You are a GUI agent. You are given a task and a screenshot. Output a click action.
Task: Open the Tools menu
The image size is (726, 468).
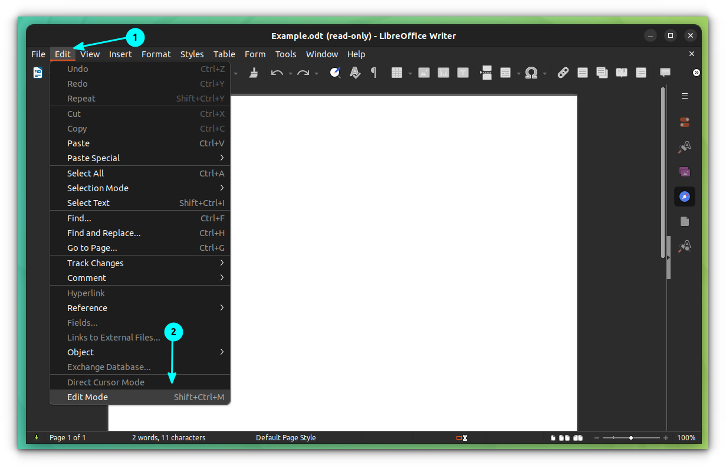(x=285, y=54)
